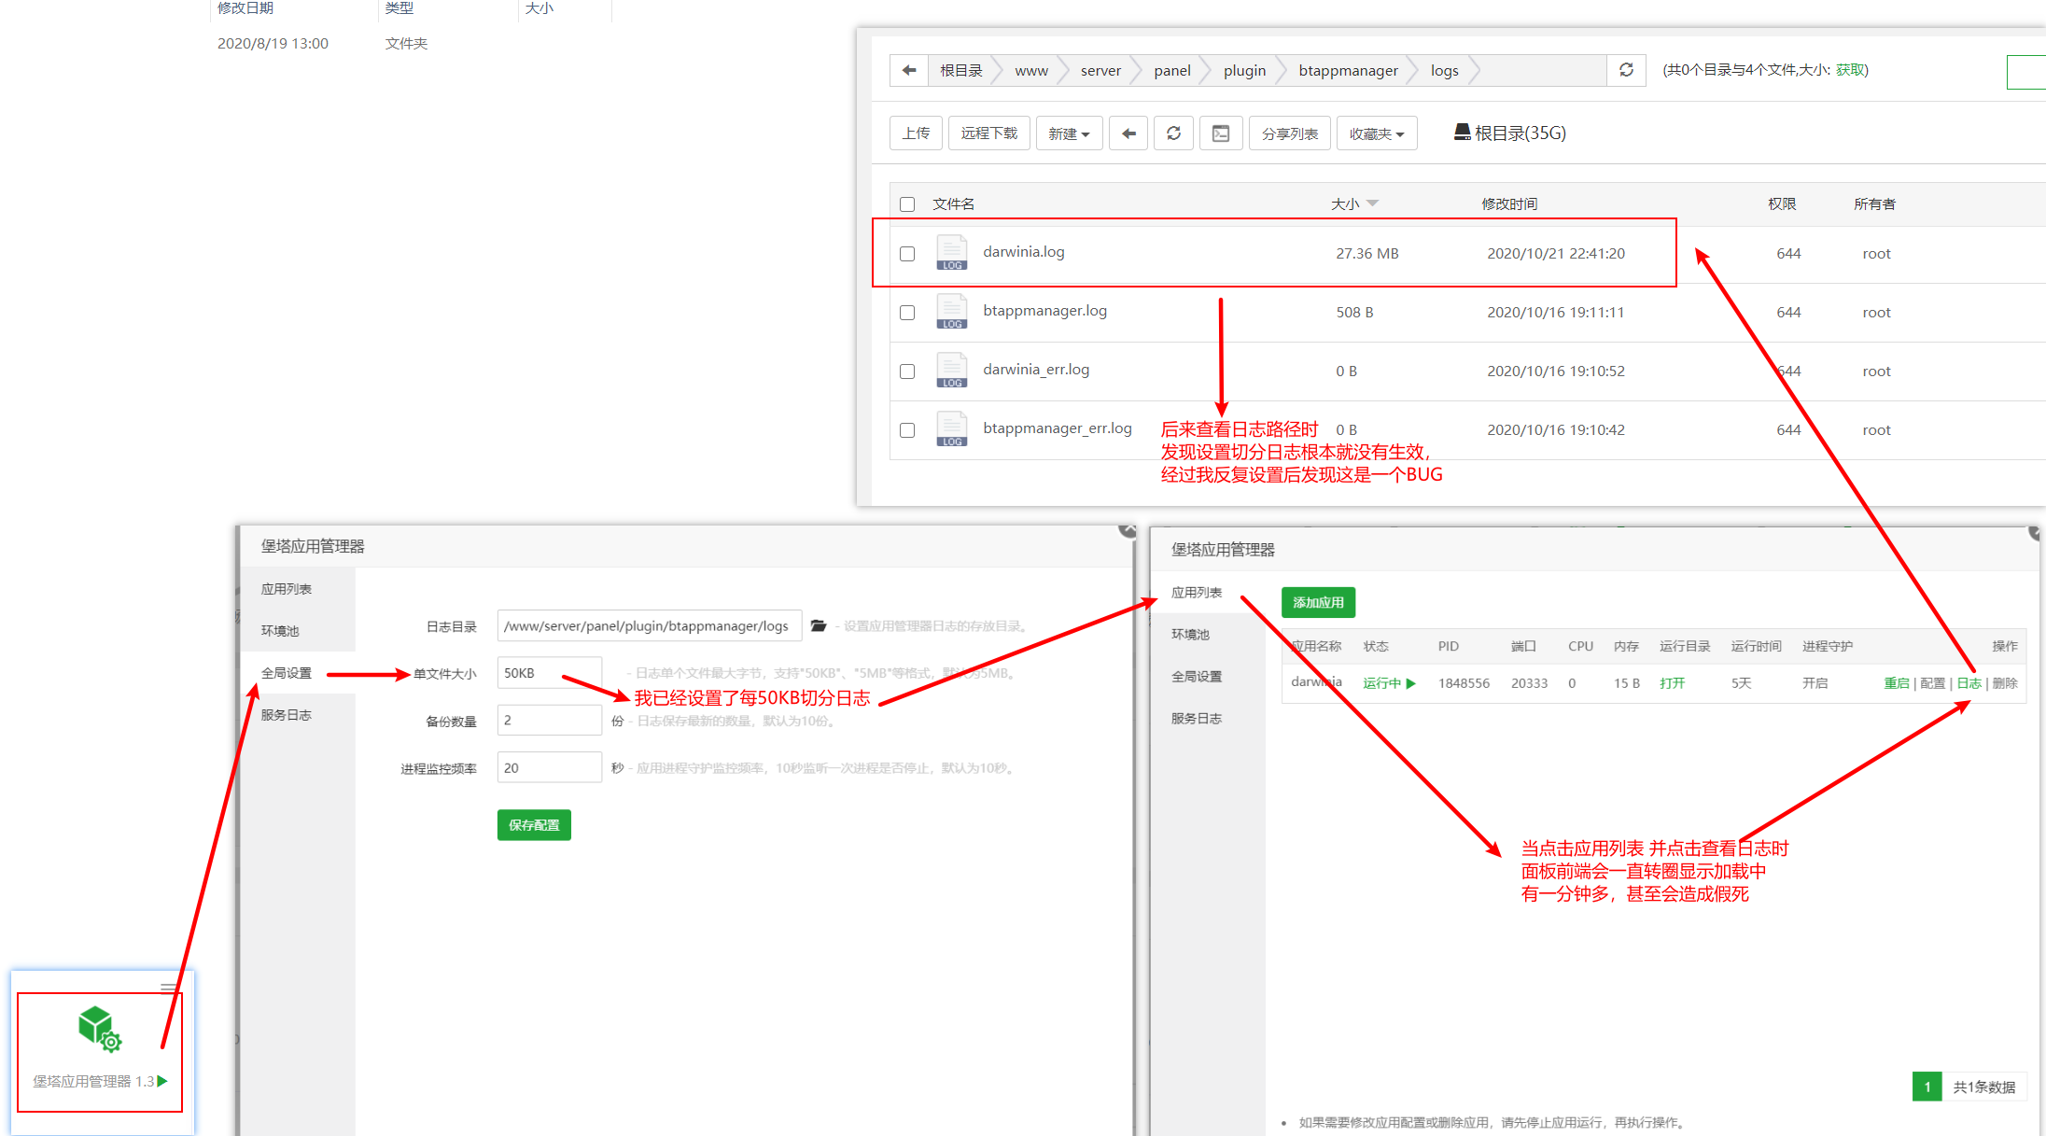The width and height of the screenshot is (2046, 1136).
Task: Go to panel breadcrumb segment
Action: (x=1172, y=70)
